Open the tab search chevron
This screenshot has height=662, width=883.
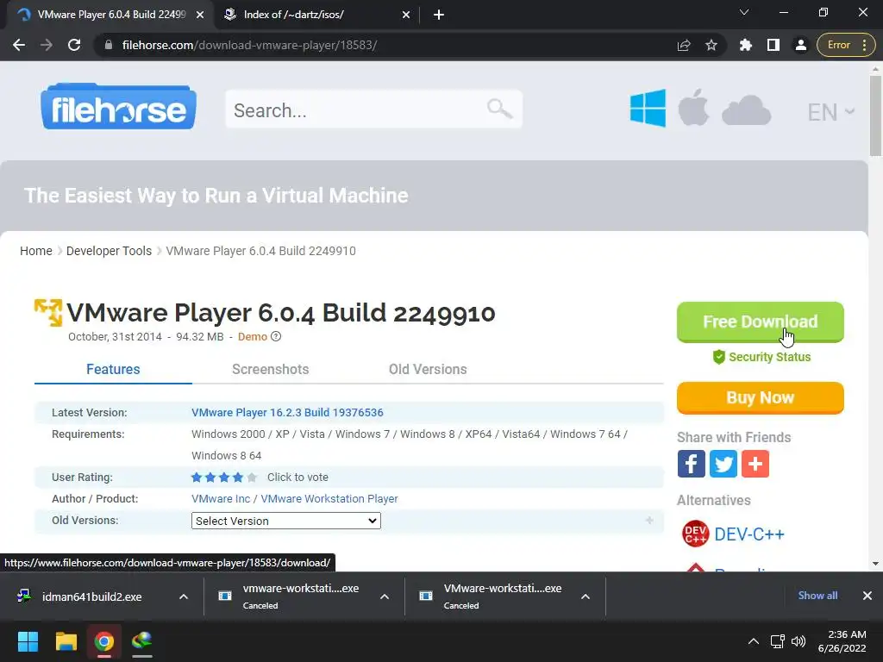[744, 12]
